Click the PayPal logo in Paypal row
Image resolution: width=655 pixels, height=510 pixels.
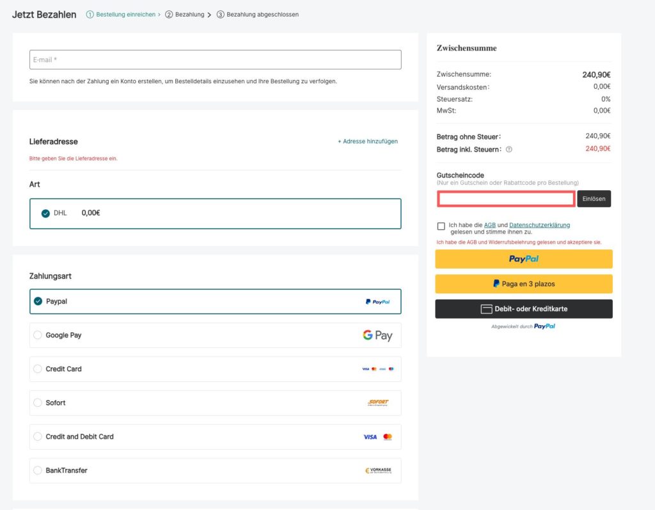(x=377, y=302)
